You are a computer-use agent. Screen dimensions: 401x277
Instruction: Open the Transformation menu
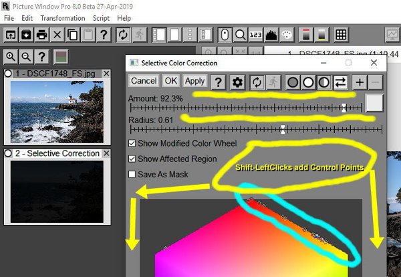[x=63, y=18]
